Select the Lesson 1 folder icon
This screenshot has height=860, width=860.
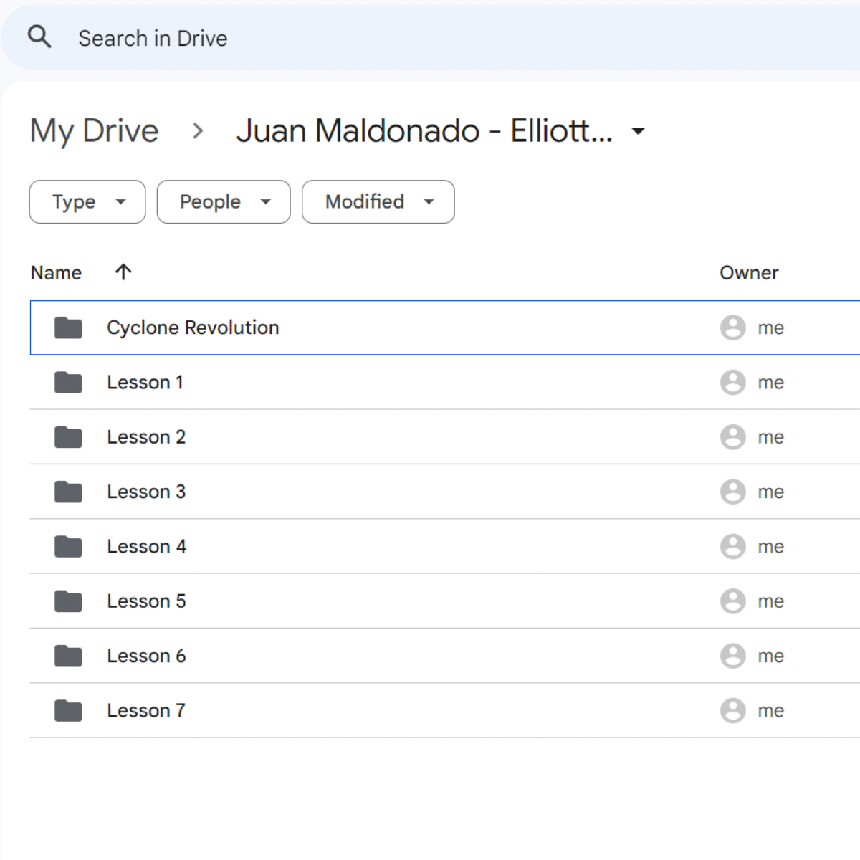[68, 383]
